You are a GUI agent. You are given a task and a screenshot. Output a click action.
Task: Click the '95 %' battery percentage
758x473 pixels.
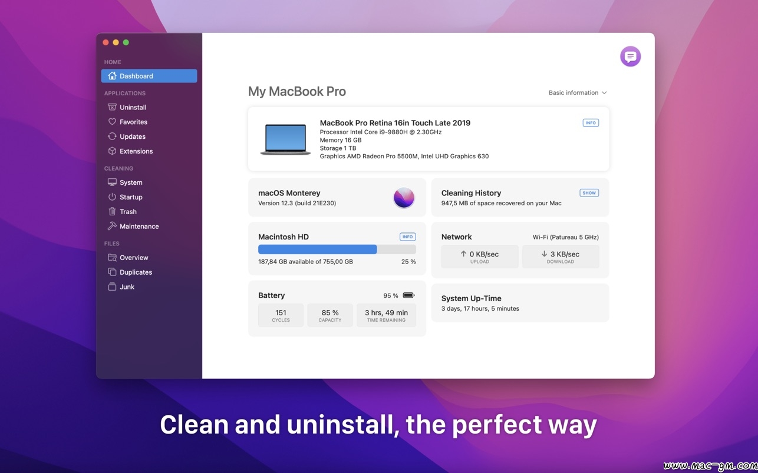click(x=391, y=296)
